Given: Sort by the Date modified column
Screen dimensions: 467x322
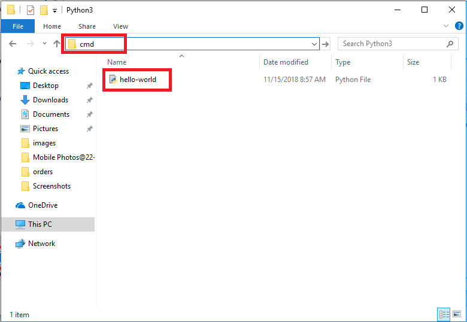Looking at the screenshot, I should point(286,62).
